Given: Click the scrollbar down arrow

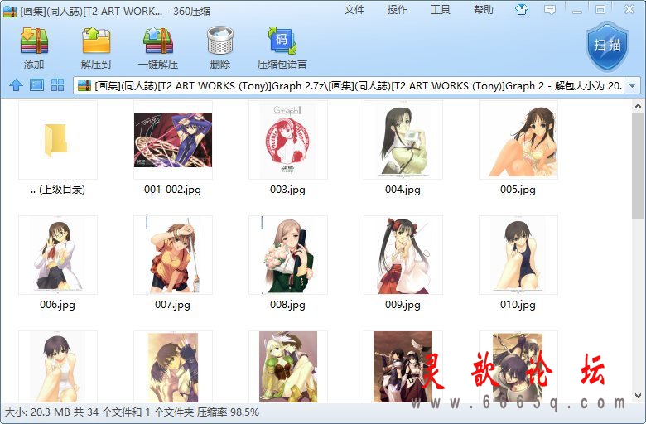Looking at the screenshot, I should pos(638,396).
